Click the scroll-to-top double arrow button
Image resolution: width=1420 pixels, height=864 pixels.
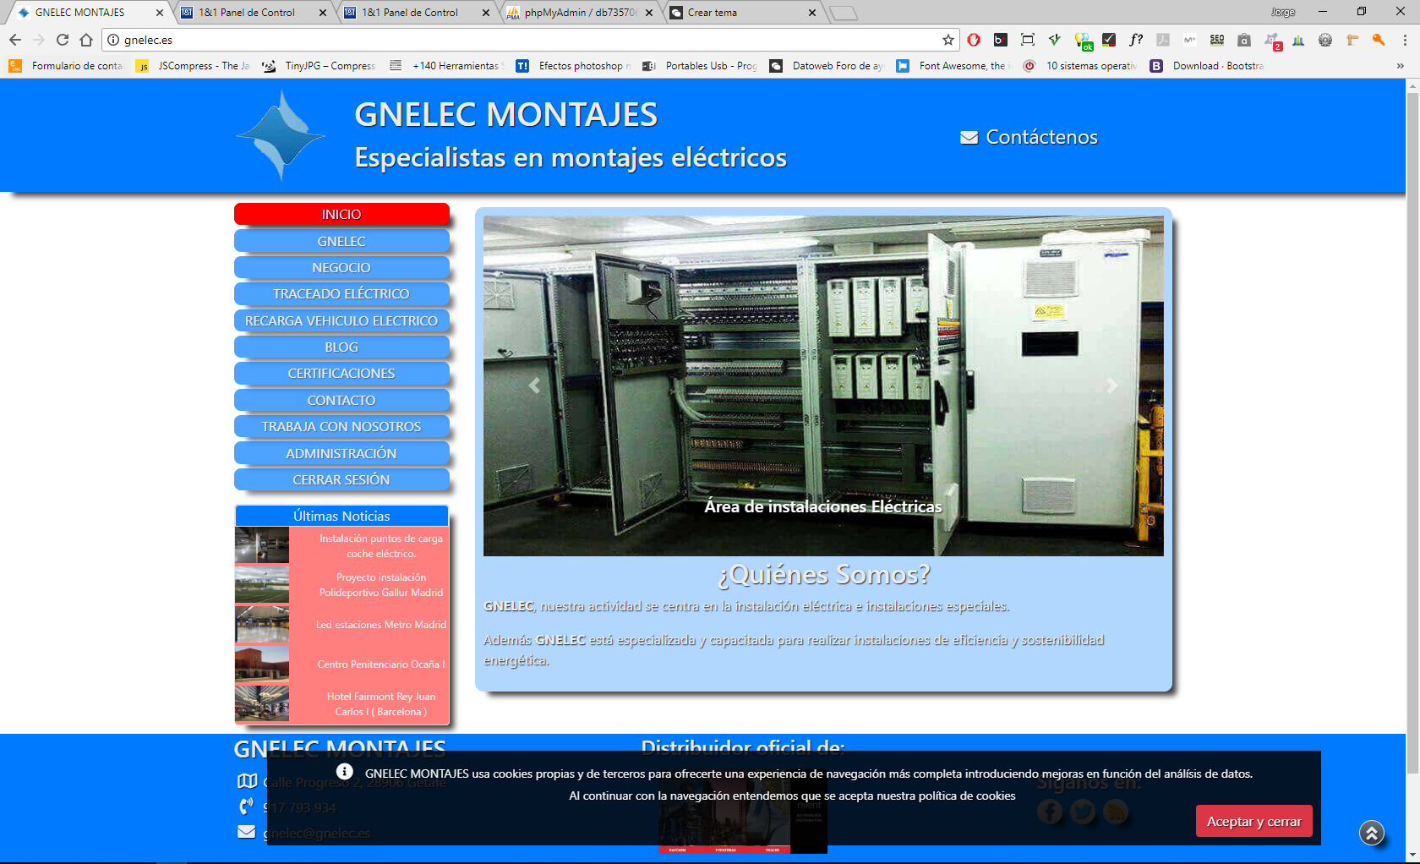point(1371,833)
